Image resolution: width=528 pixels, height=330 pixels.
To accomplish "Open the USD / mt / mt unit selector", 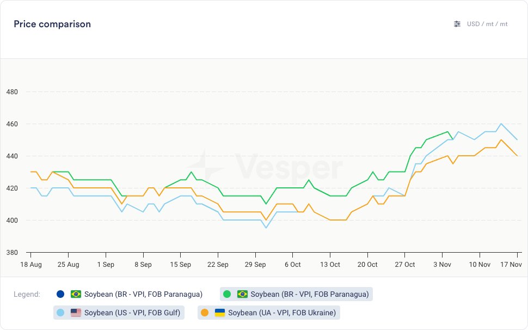I will 487,24.
